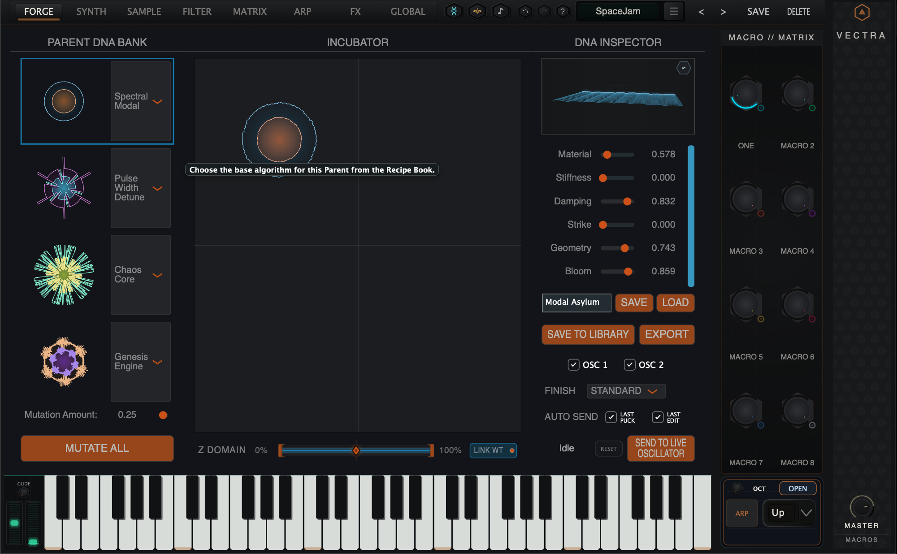Toggle the OSC 2 checkbox
Screen dimensions: 897x554
629,365
